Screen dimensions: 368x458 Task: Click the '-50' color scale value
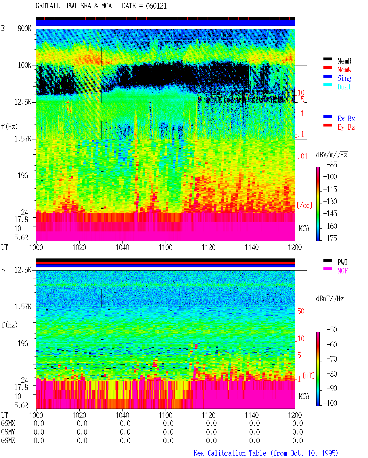click(332, 329)
